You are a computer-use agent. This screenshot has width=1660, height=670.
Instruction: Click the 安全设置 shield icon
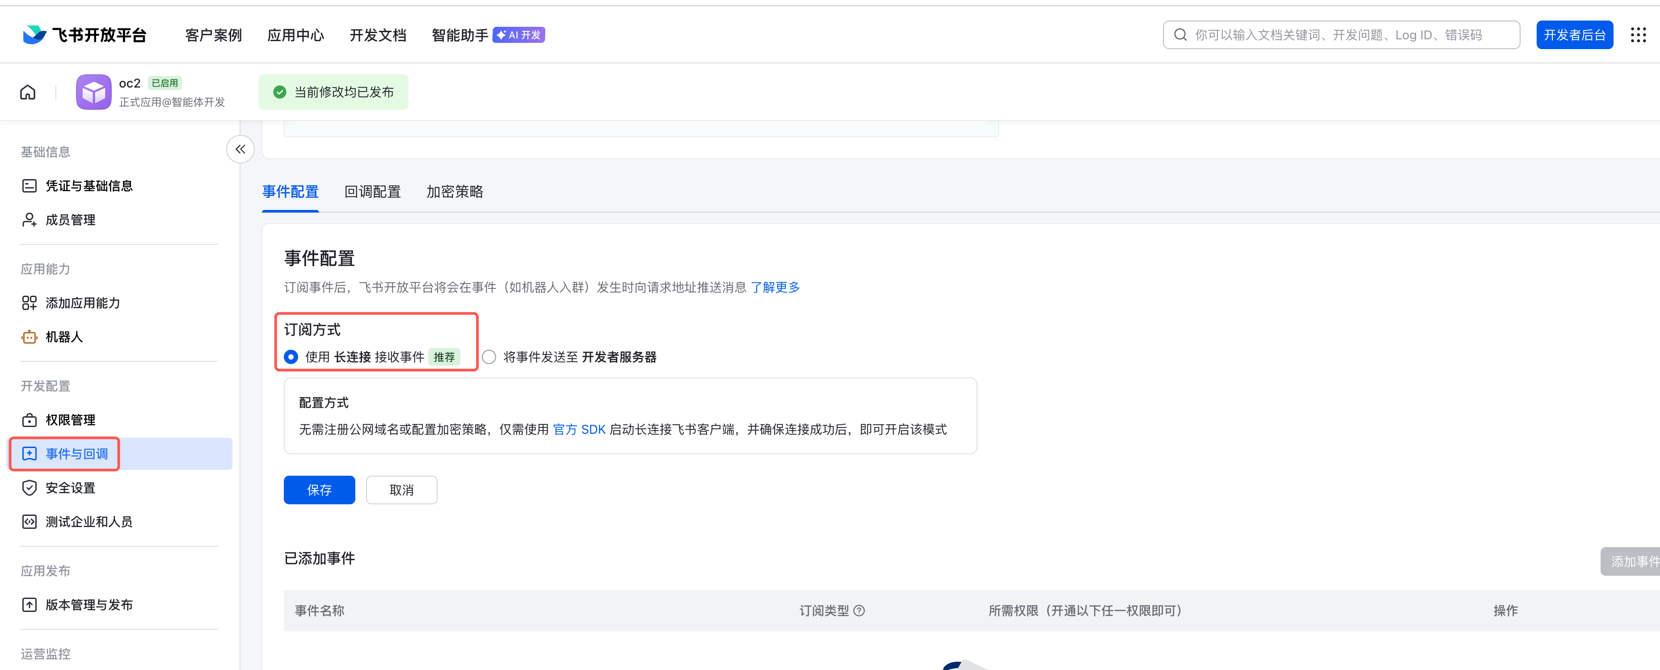(29, 488)
